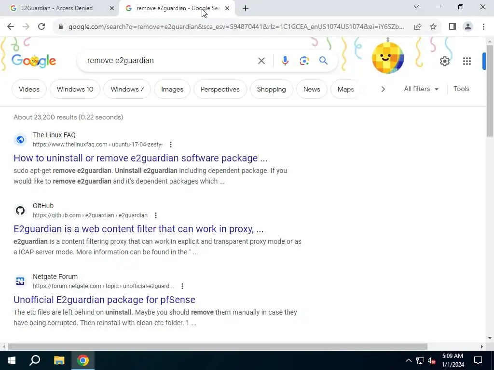Viewport: 494px width, 370px height.
Task: Open the Chrome side panel
Action: pos(453,26)
